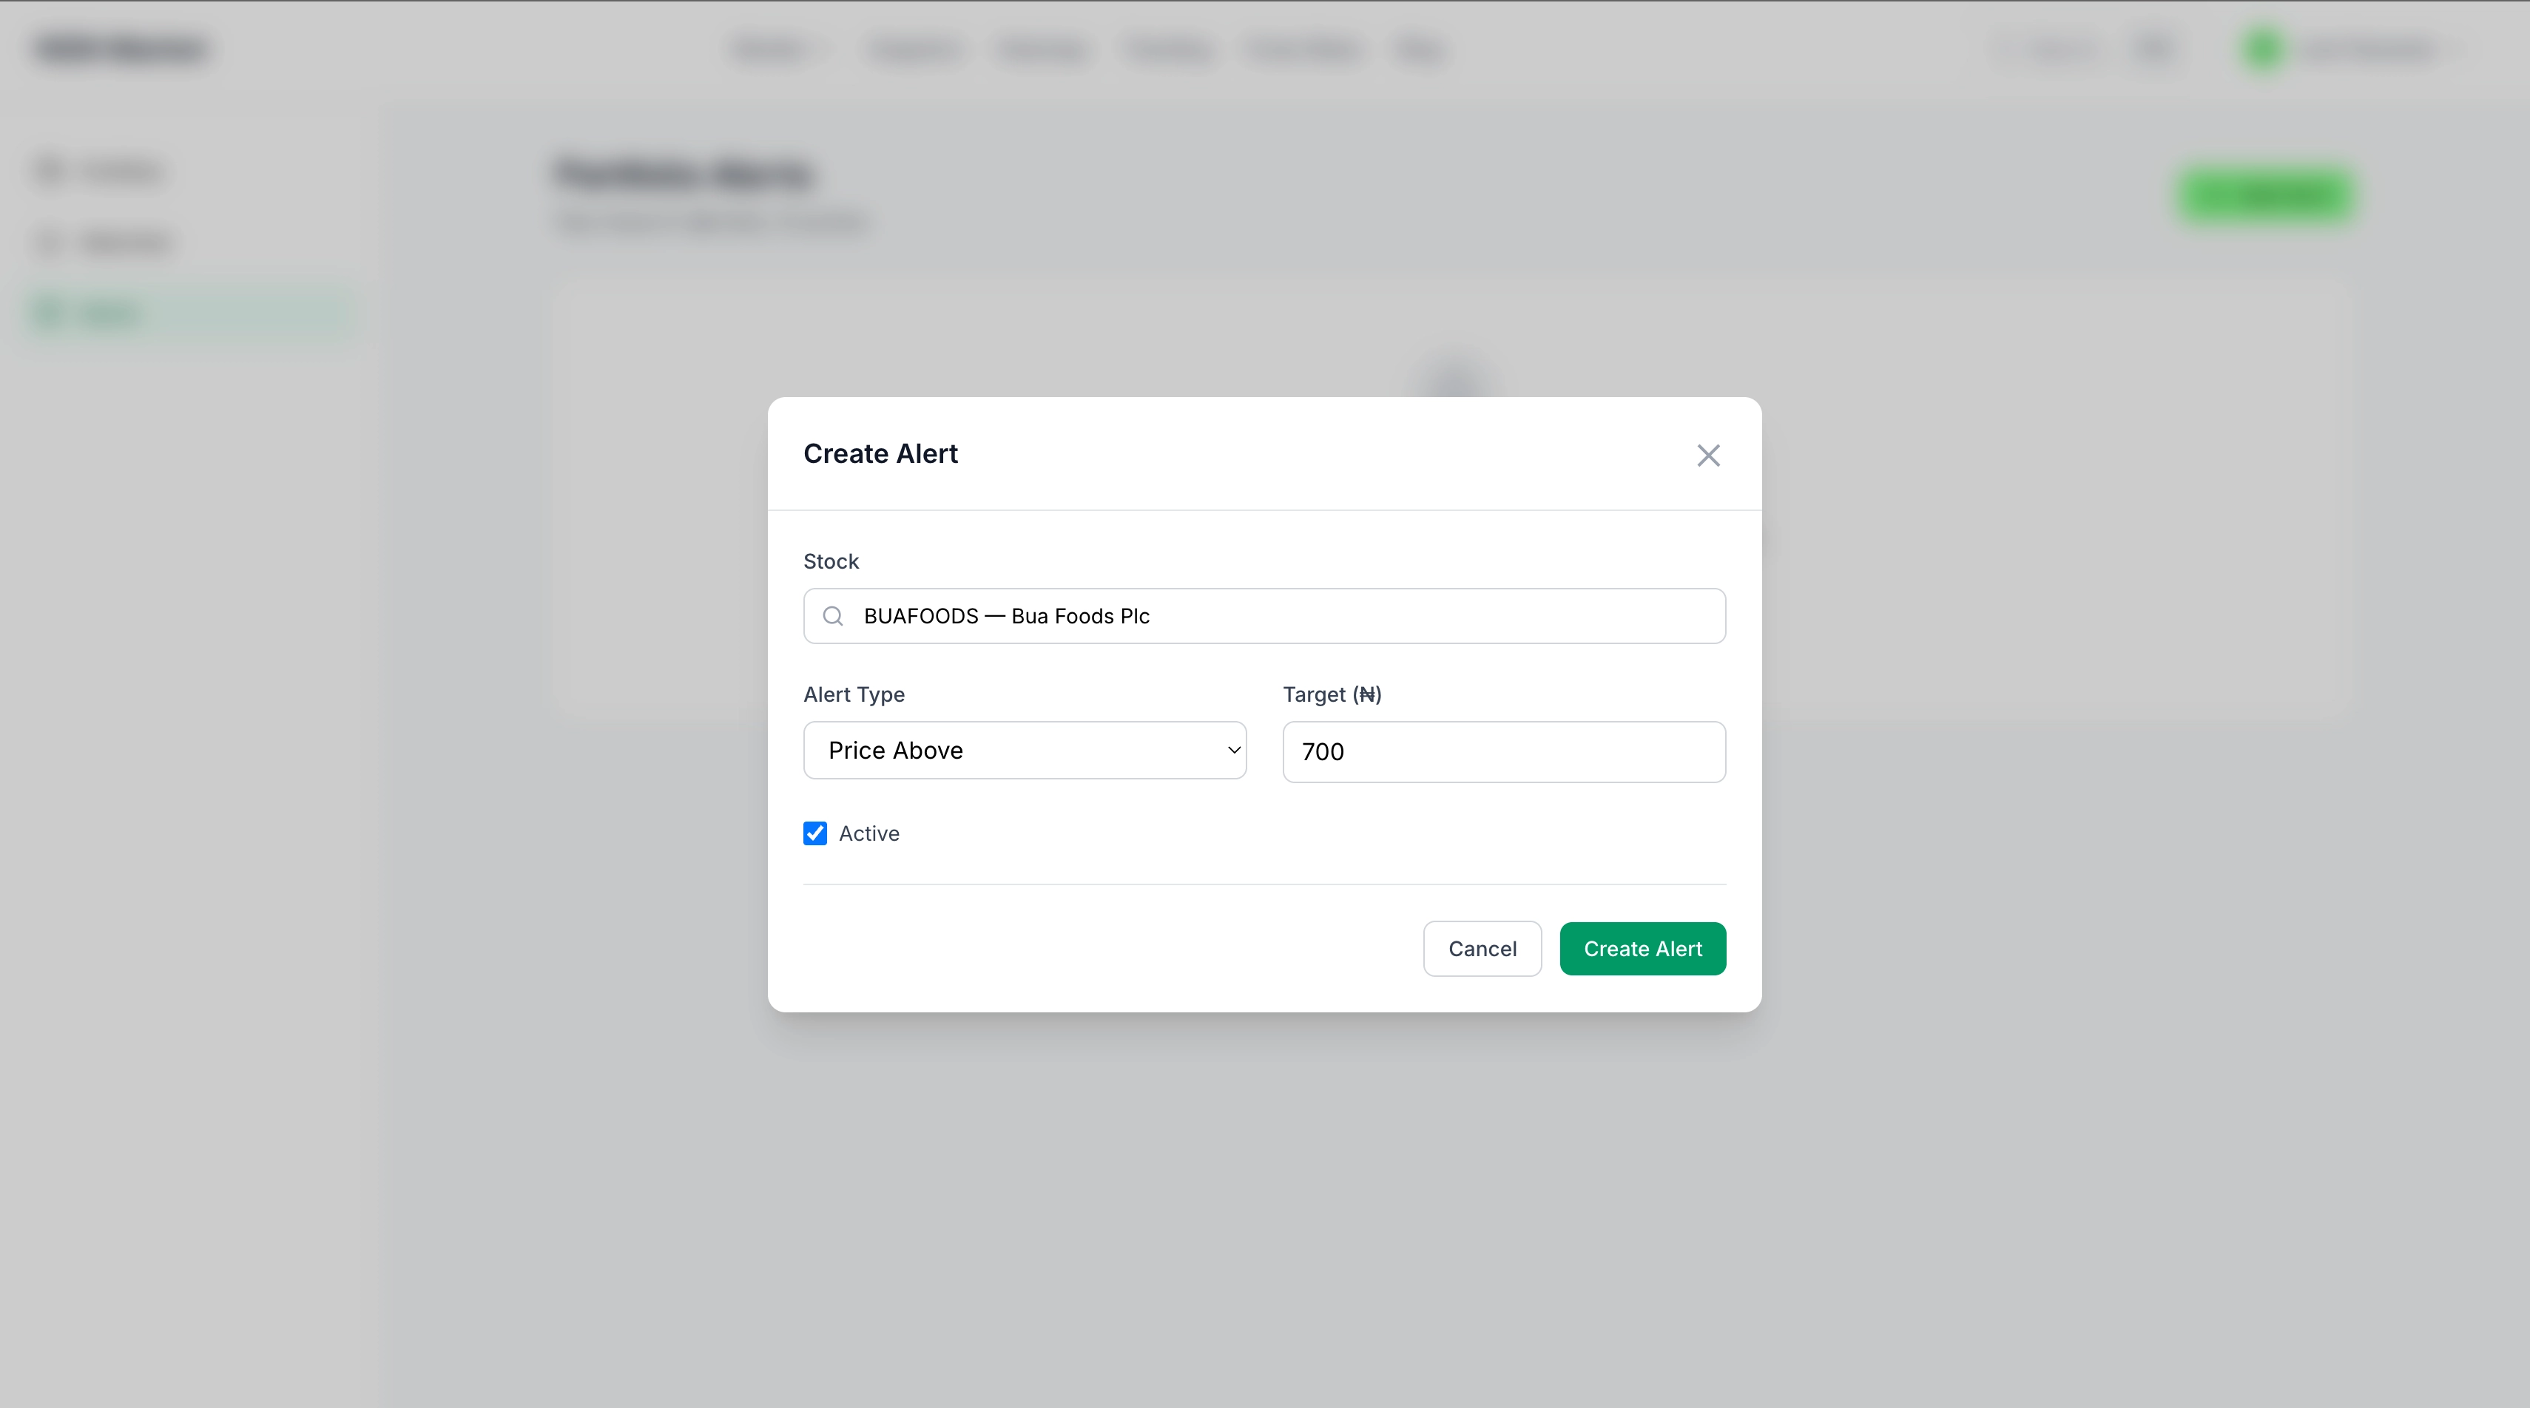Click the icon of the green highlighted sidebar item
This screenshot has height=1408, width=2530.
pos(49,314)
